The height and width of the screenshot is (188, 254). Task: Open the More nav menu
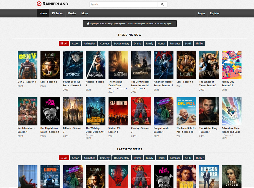point(85,13)
